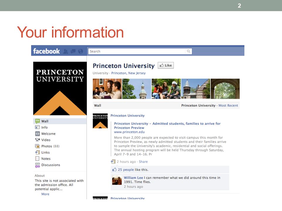This screenshot has width=282, height=211.
Task: Click the search magnifier icon
Action: (x=189, y=51)
